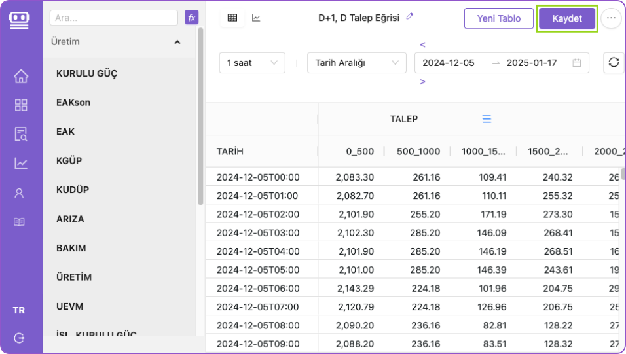Click D+1, D Talep Eğrisi title

pos(359,18)
